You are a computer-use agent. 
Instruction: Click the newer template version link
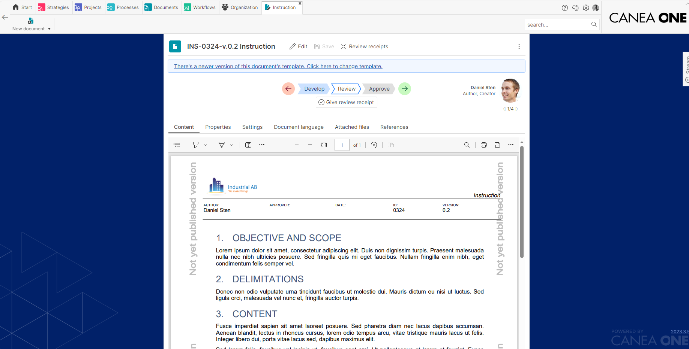tap(278, 66)
